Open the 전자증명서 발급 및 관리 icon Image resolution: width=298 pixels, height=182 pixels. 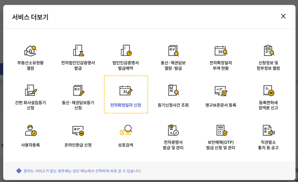click(173, 130)
